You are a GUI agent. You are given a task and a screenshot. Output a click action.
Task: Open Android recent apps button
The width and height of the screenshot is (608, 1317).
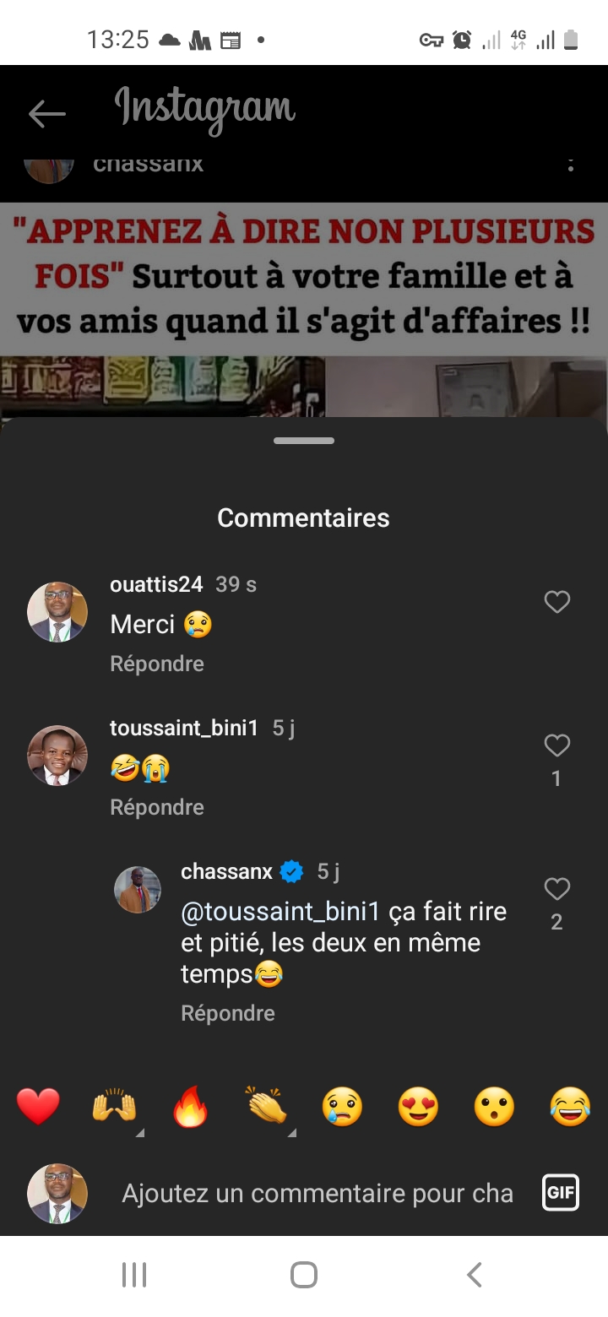click(134, 1275)
